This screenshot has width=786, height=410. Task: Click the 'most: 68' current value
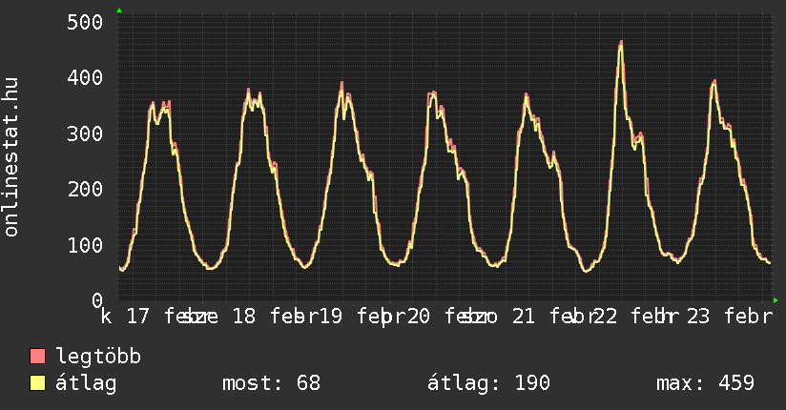271,383
